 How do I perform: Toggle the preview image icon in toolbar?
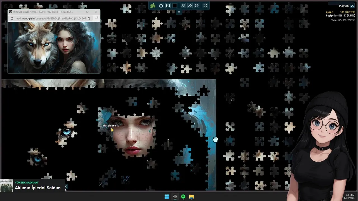(x=168, y=6)
